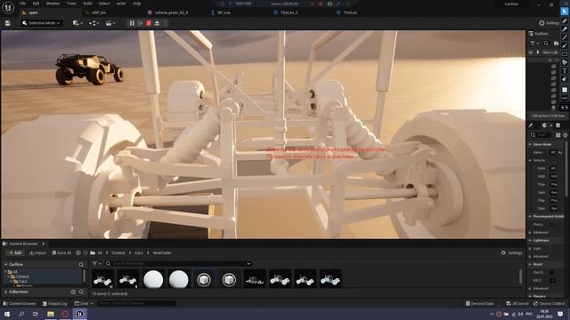Screen dimensions: 570x320
Task: Open Details panel settings gear
Action: 566,135
